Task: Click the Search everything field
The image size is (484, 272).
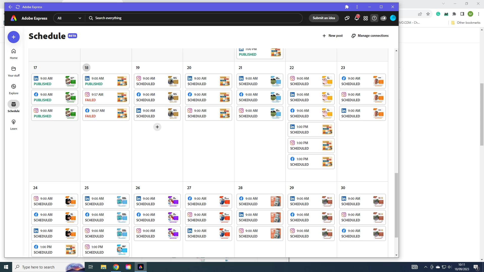Action: (194, 18)
